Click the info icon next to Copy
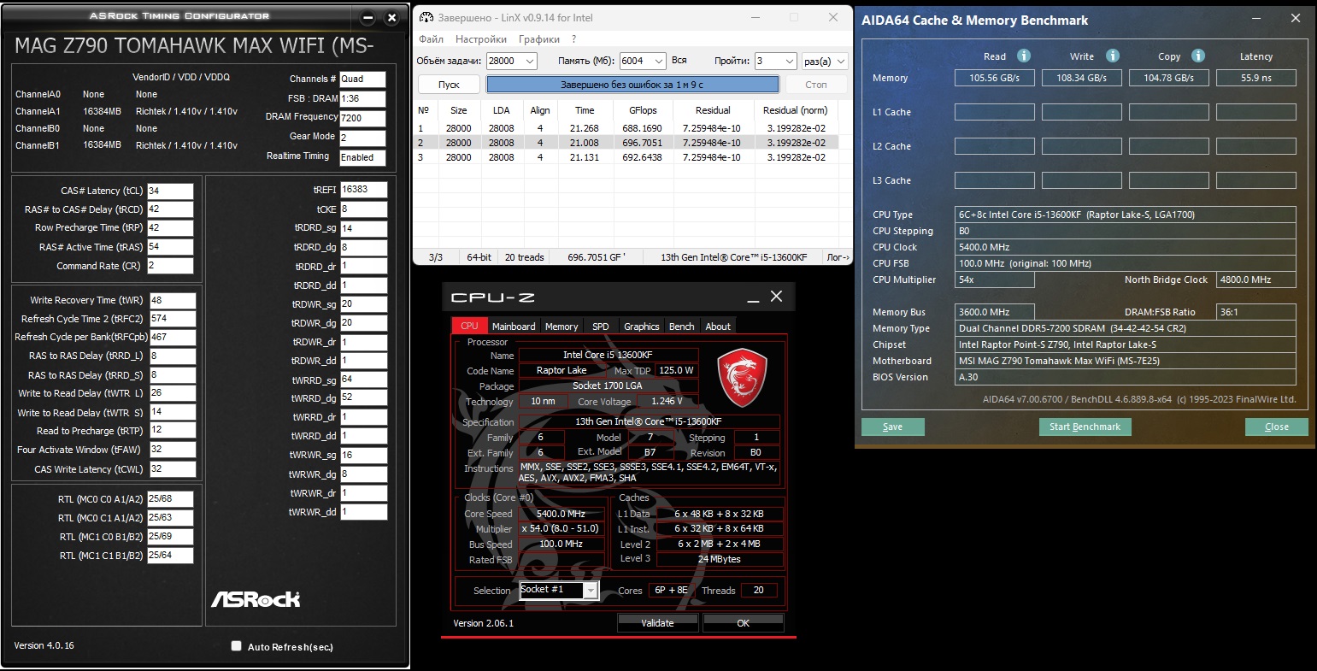This screenshot has width=1317, height=671. (1199, 56)
